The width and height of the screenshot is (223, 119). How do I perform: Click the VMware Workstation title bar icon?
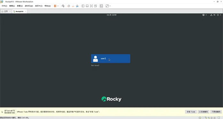click(2, 2)
